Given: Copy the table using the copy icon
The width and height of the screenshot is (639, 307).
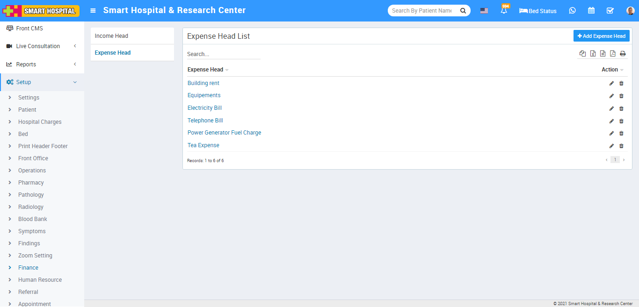Looking at the screenshot, I should (582, 54).
